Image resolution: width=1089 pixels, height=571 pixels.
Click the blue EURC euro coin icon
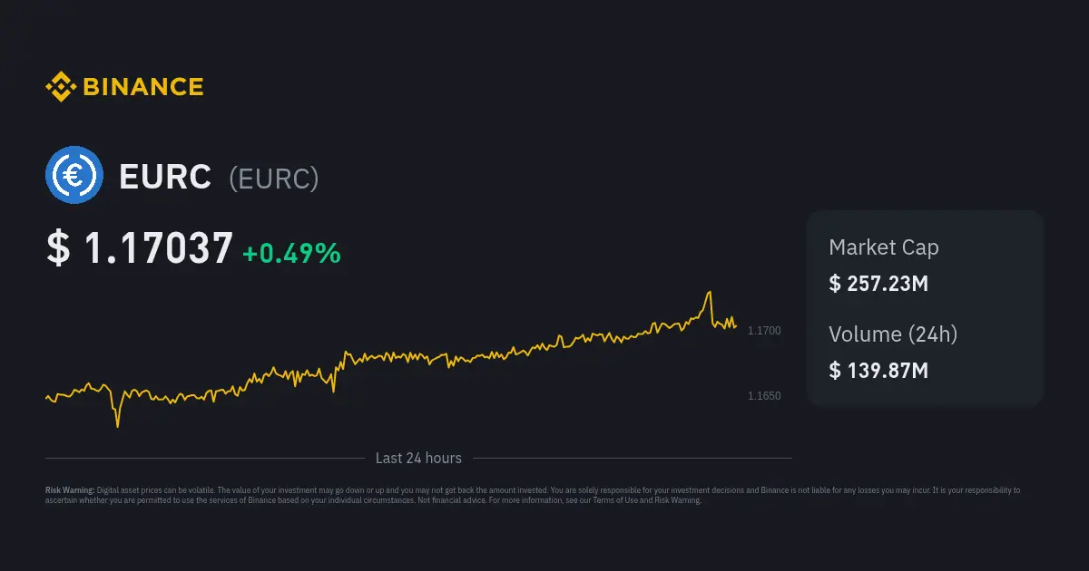click(x=74, y=175)
